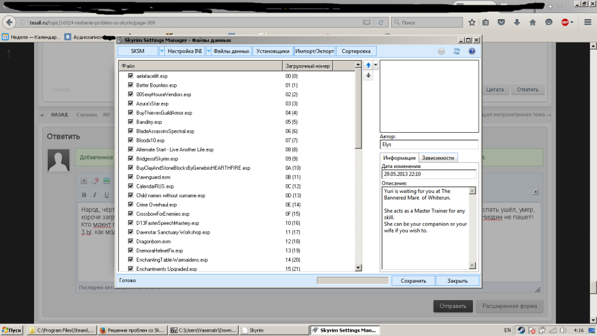Screen dimensions: 597x336
Task: Uncheck aelafacelift.esp plugin
Action: (x=131, y=76)
